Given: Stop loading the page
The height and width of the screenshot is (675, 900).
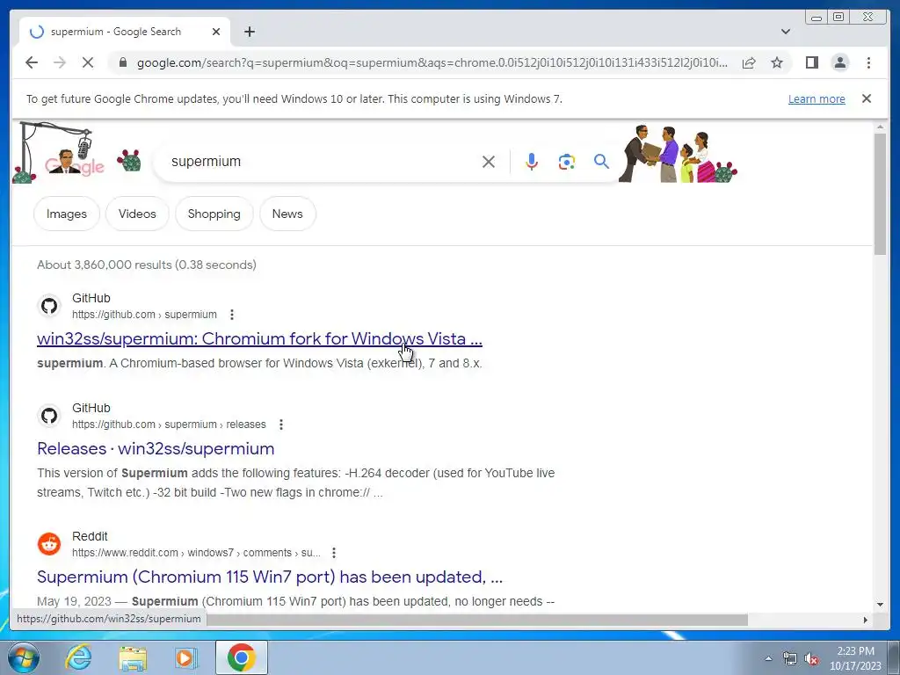Looking at the screenshot, I should tap(88, 62).
